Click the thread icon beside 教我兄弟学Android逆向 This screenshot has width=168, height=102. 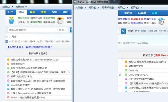coord(126,83)
